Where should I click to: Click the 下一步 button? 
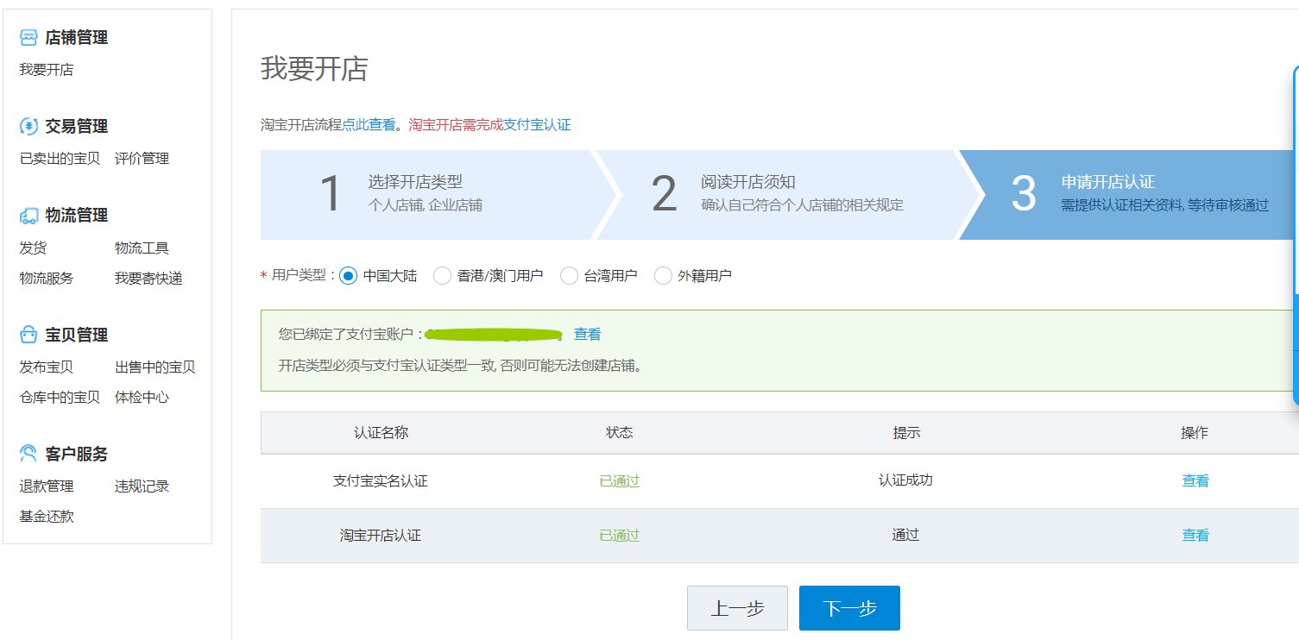[849, 607]
